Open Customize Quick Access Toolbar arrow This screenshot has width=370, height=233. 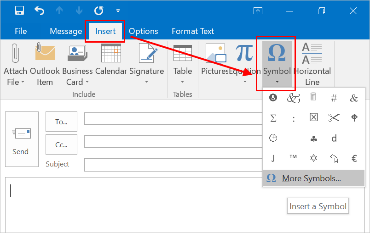118,10
